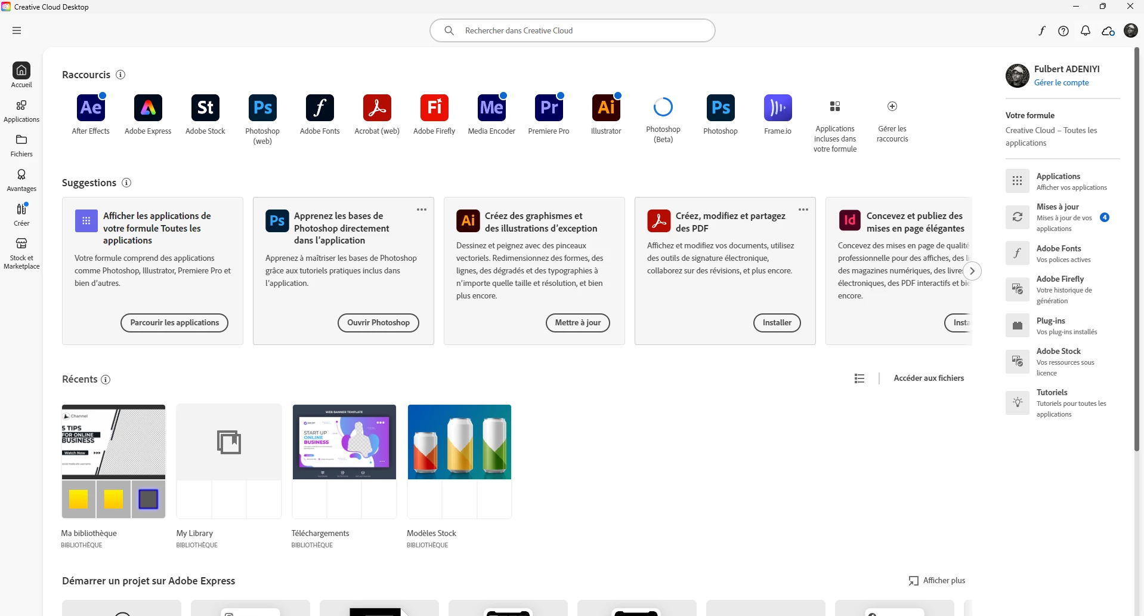The image size is (1144, 616).
Task: Open more options on Photoshop suggestion card
Action: (x=422, y=210)
